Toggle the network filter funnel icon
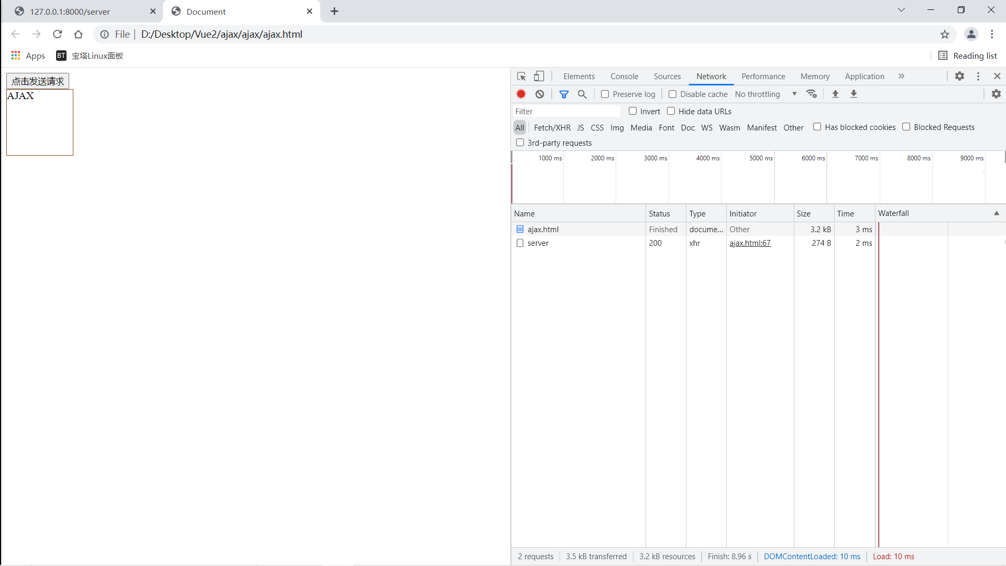This screenshot has height=566, width=1006. (564, 94)
